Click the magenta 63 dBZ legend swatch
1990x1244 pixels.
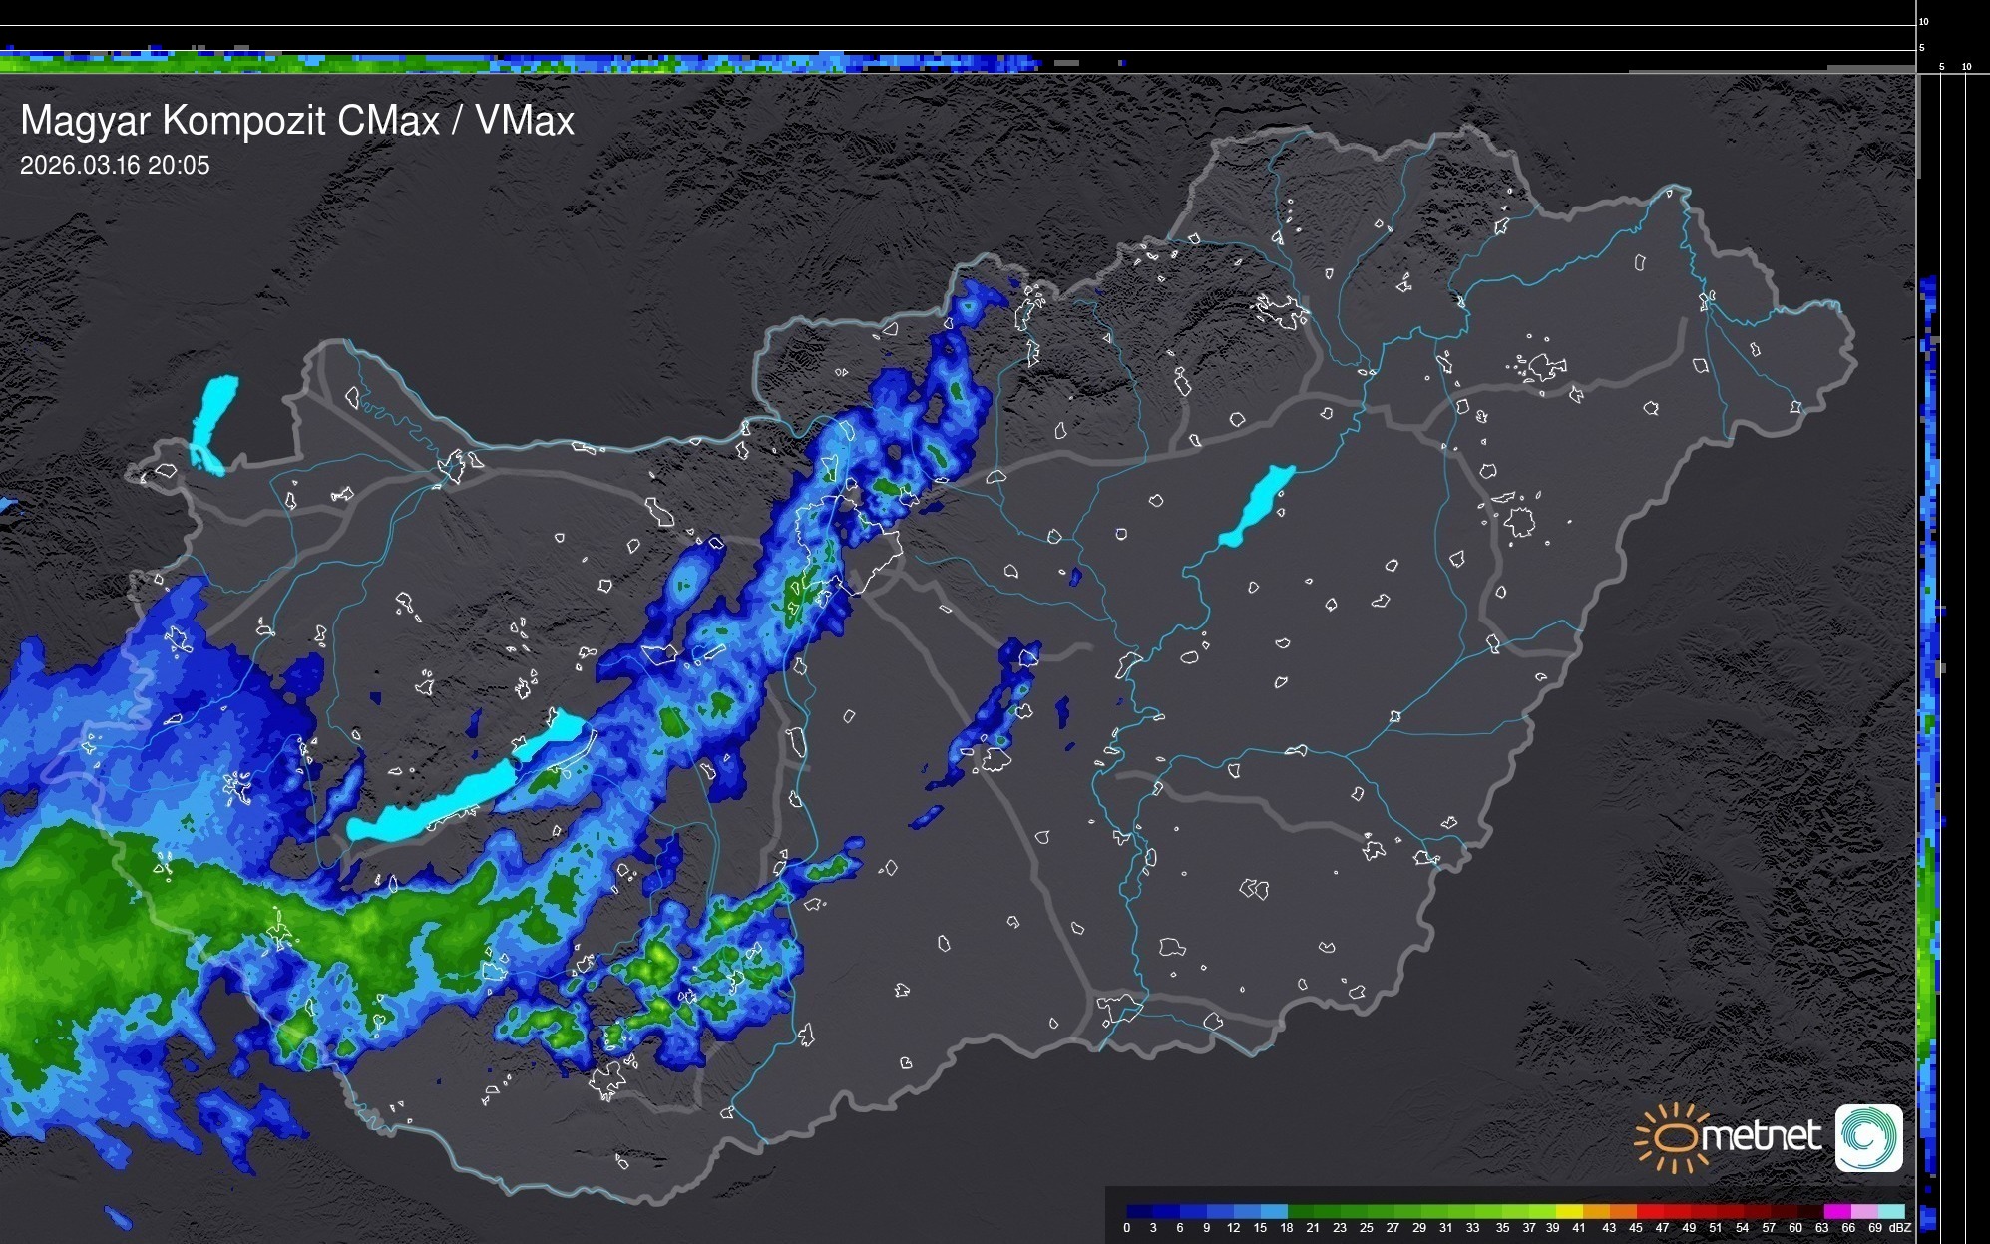click(x=1835, y=1211)
